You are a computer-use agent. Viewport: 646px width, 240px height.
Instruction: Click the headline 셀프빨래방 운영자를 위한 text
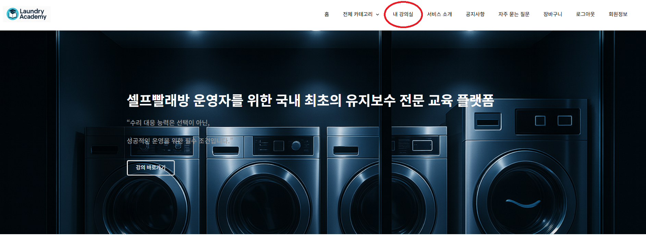tap(199, 100)
